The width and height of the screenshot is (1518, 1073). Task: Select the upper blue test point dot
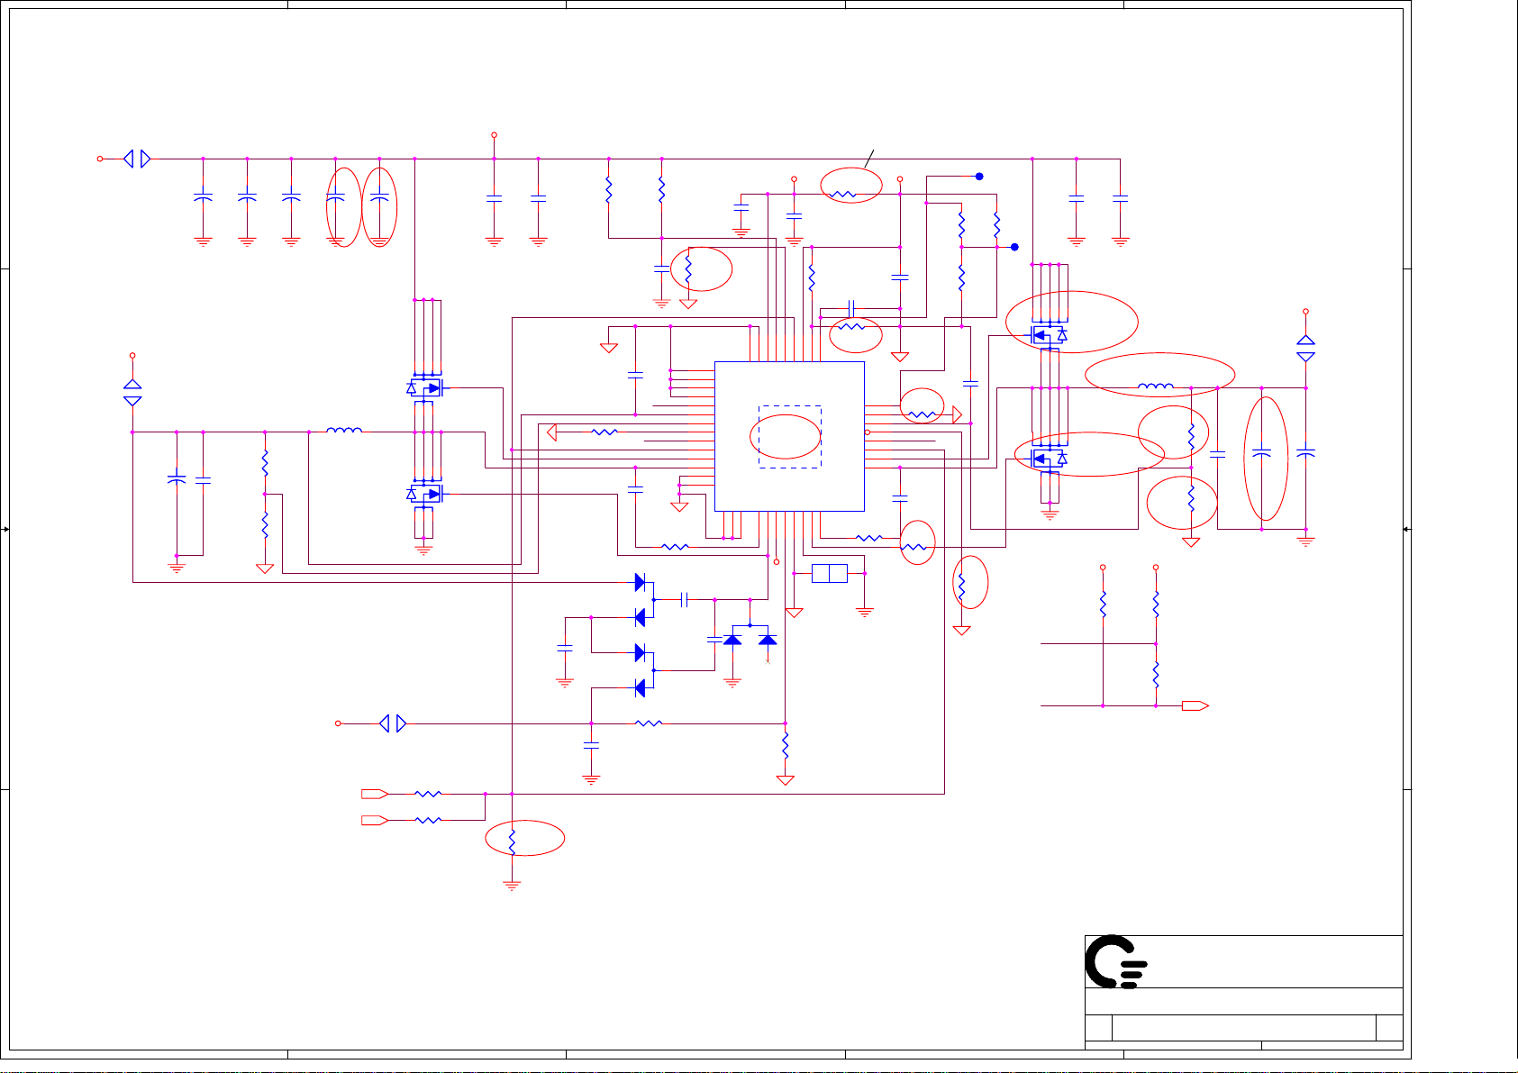click(x=979, y=177)
